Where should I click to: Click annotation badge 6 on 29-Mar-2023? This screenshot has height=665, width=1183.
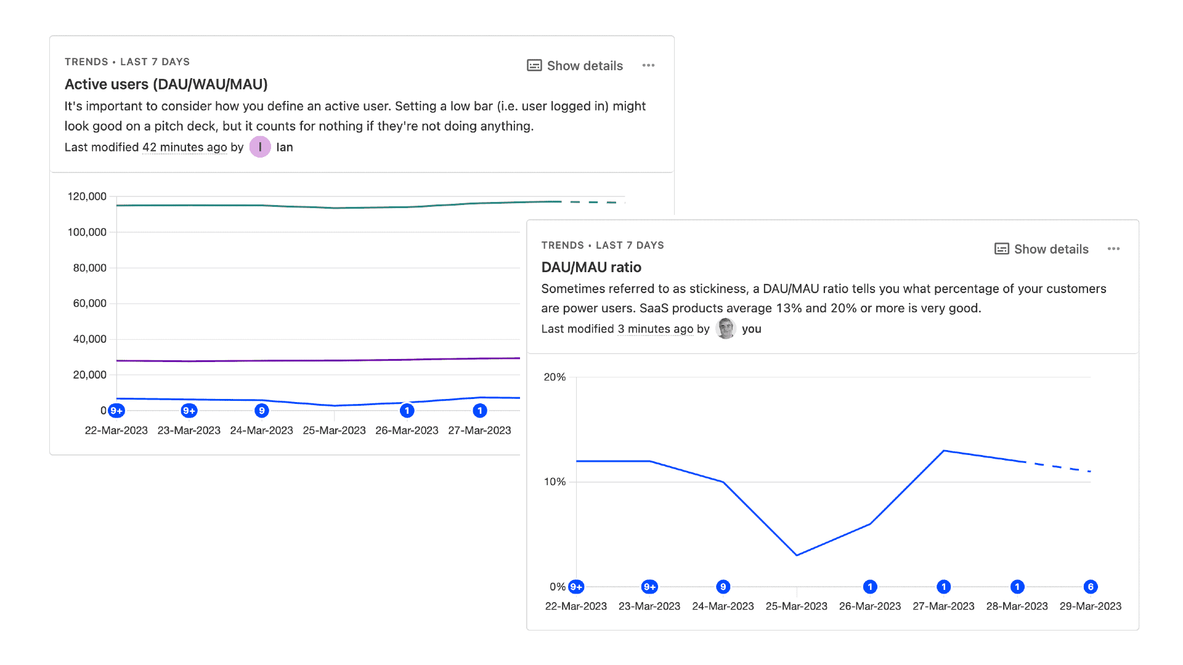click(x=1091, y=587)
